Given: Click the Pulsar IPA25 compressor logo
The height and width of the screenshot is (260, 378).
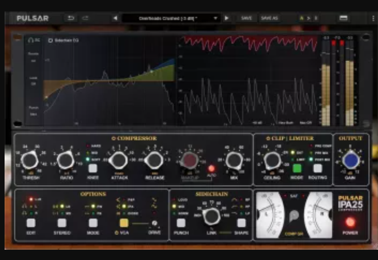Looking at the screenshot, I should [350, 203].
